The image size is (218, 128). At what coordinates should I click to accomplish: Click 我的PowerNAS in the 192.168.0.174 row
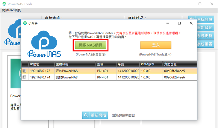pos(67,77)
